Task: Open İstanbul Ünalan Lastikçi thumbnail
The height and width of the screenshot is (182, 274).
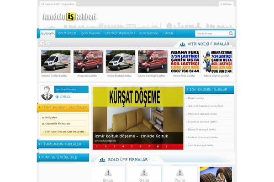Action: 56,61
